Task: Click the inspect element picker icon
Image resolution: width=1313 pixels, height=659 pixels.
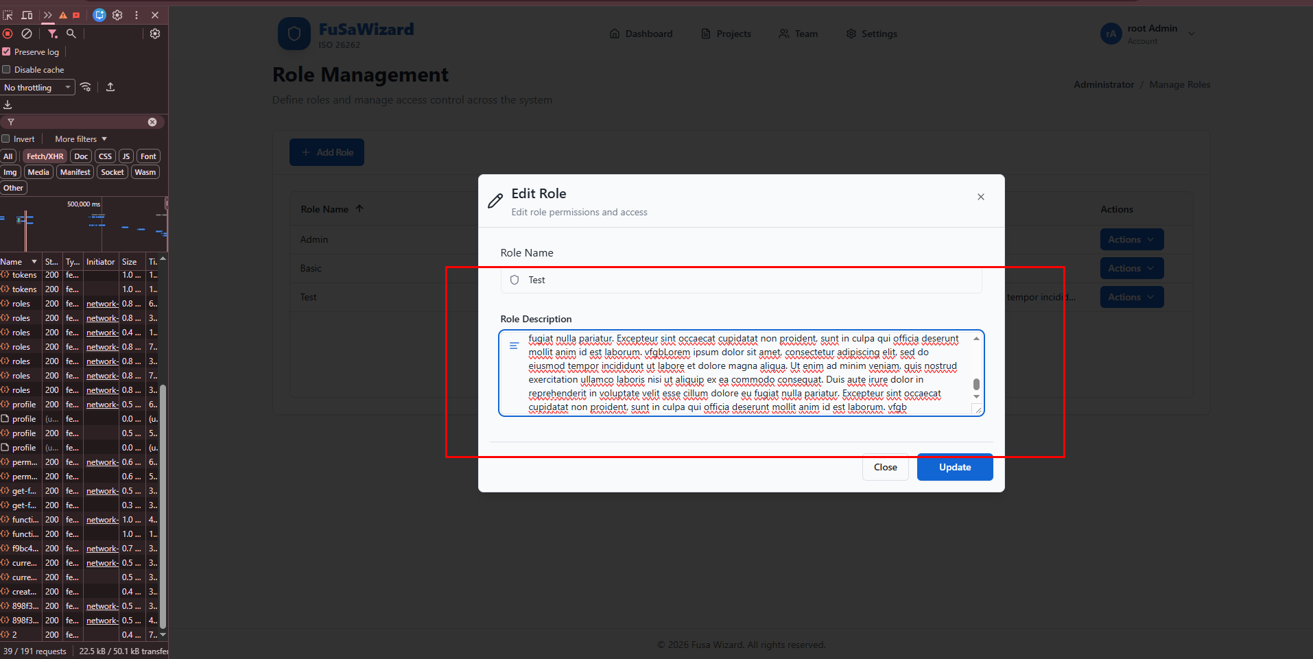Action: (8, 15)
